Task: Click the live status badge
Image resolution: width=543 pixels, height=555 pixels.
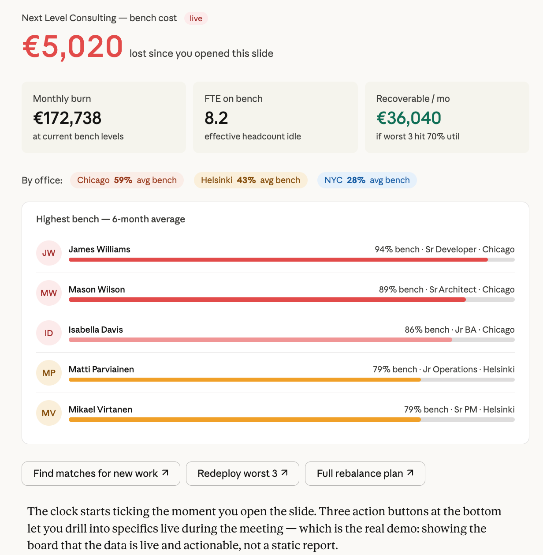Action: [x=196, y=19]
